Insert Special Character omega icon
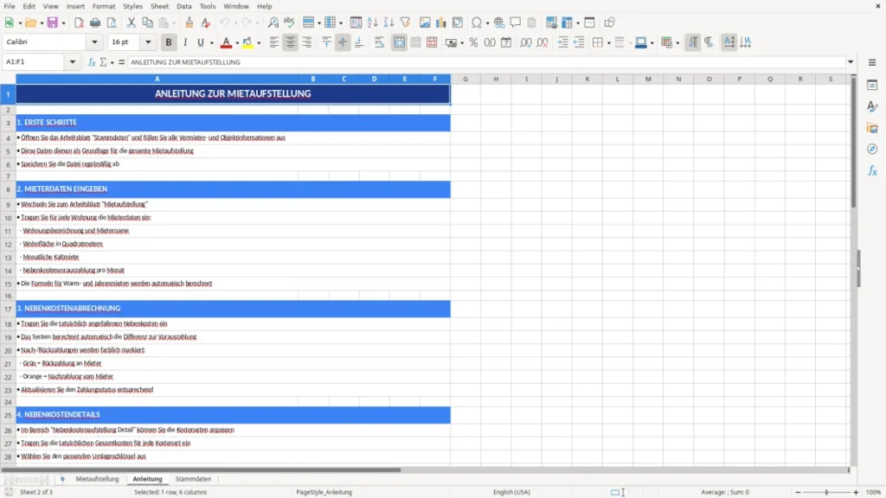The width and height of the screenshot is (886, 498). pyautogui.click(x=477, y=22)
